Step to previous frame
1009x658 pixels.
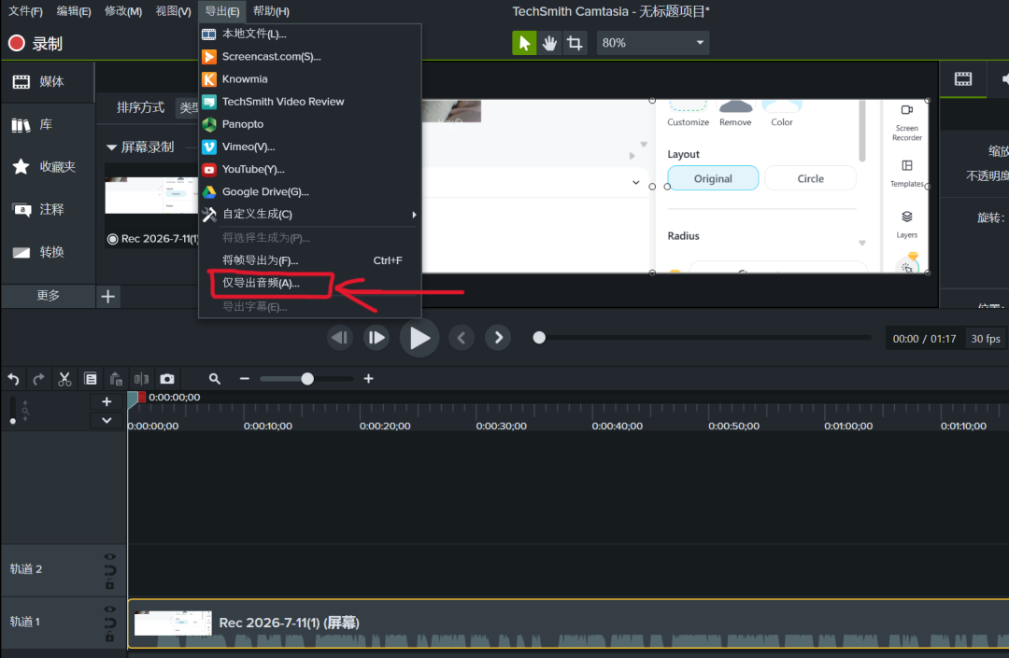click(340, 337)
